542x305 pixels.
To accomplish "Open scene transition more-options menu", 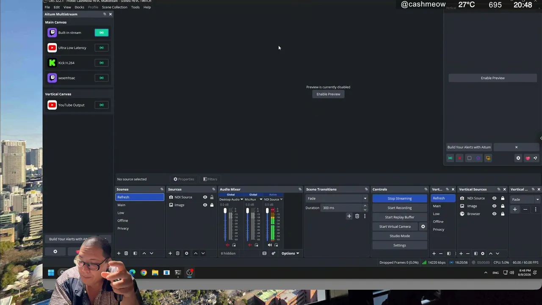I will (365, 216).
